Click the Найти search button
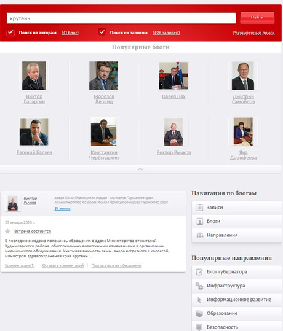The height and width of the screenshot is (331, 283). pyautogui.click(x=257, y=18)
